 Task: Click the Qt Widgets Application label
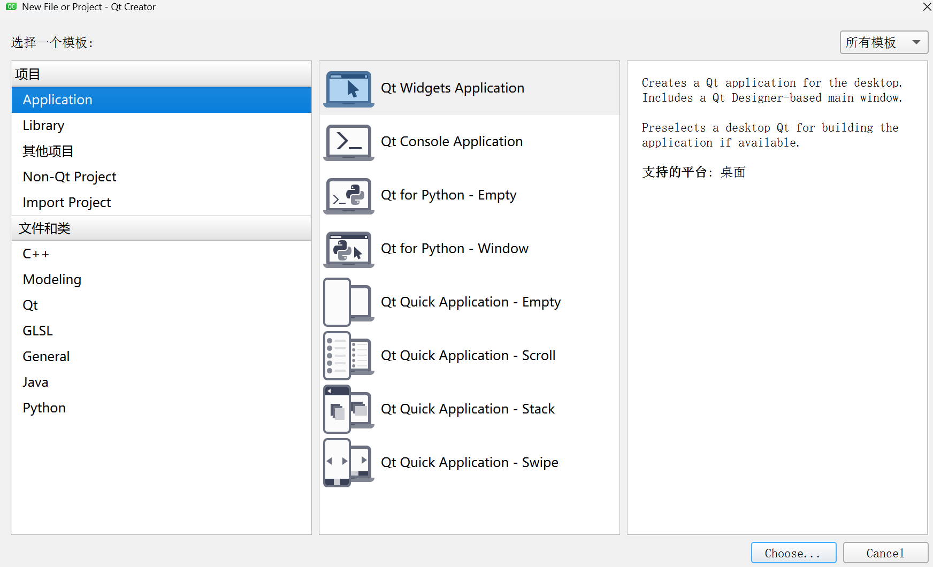click(453, 88)
